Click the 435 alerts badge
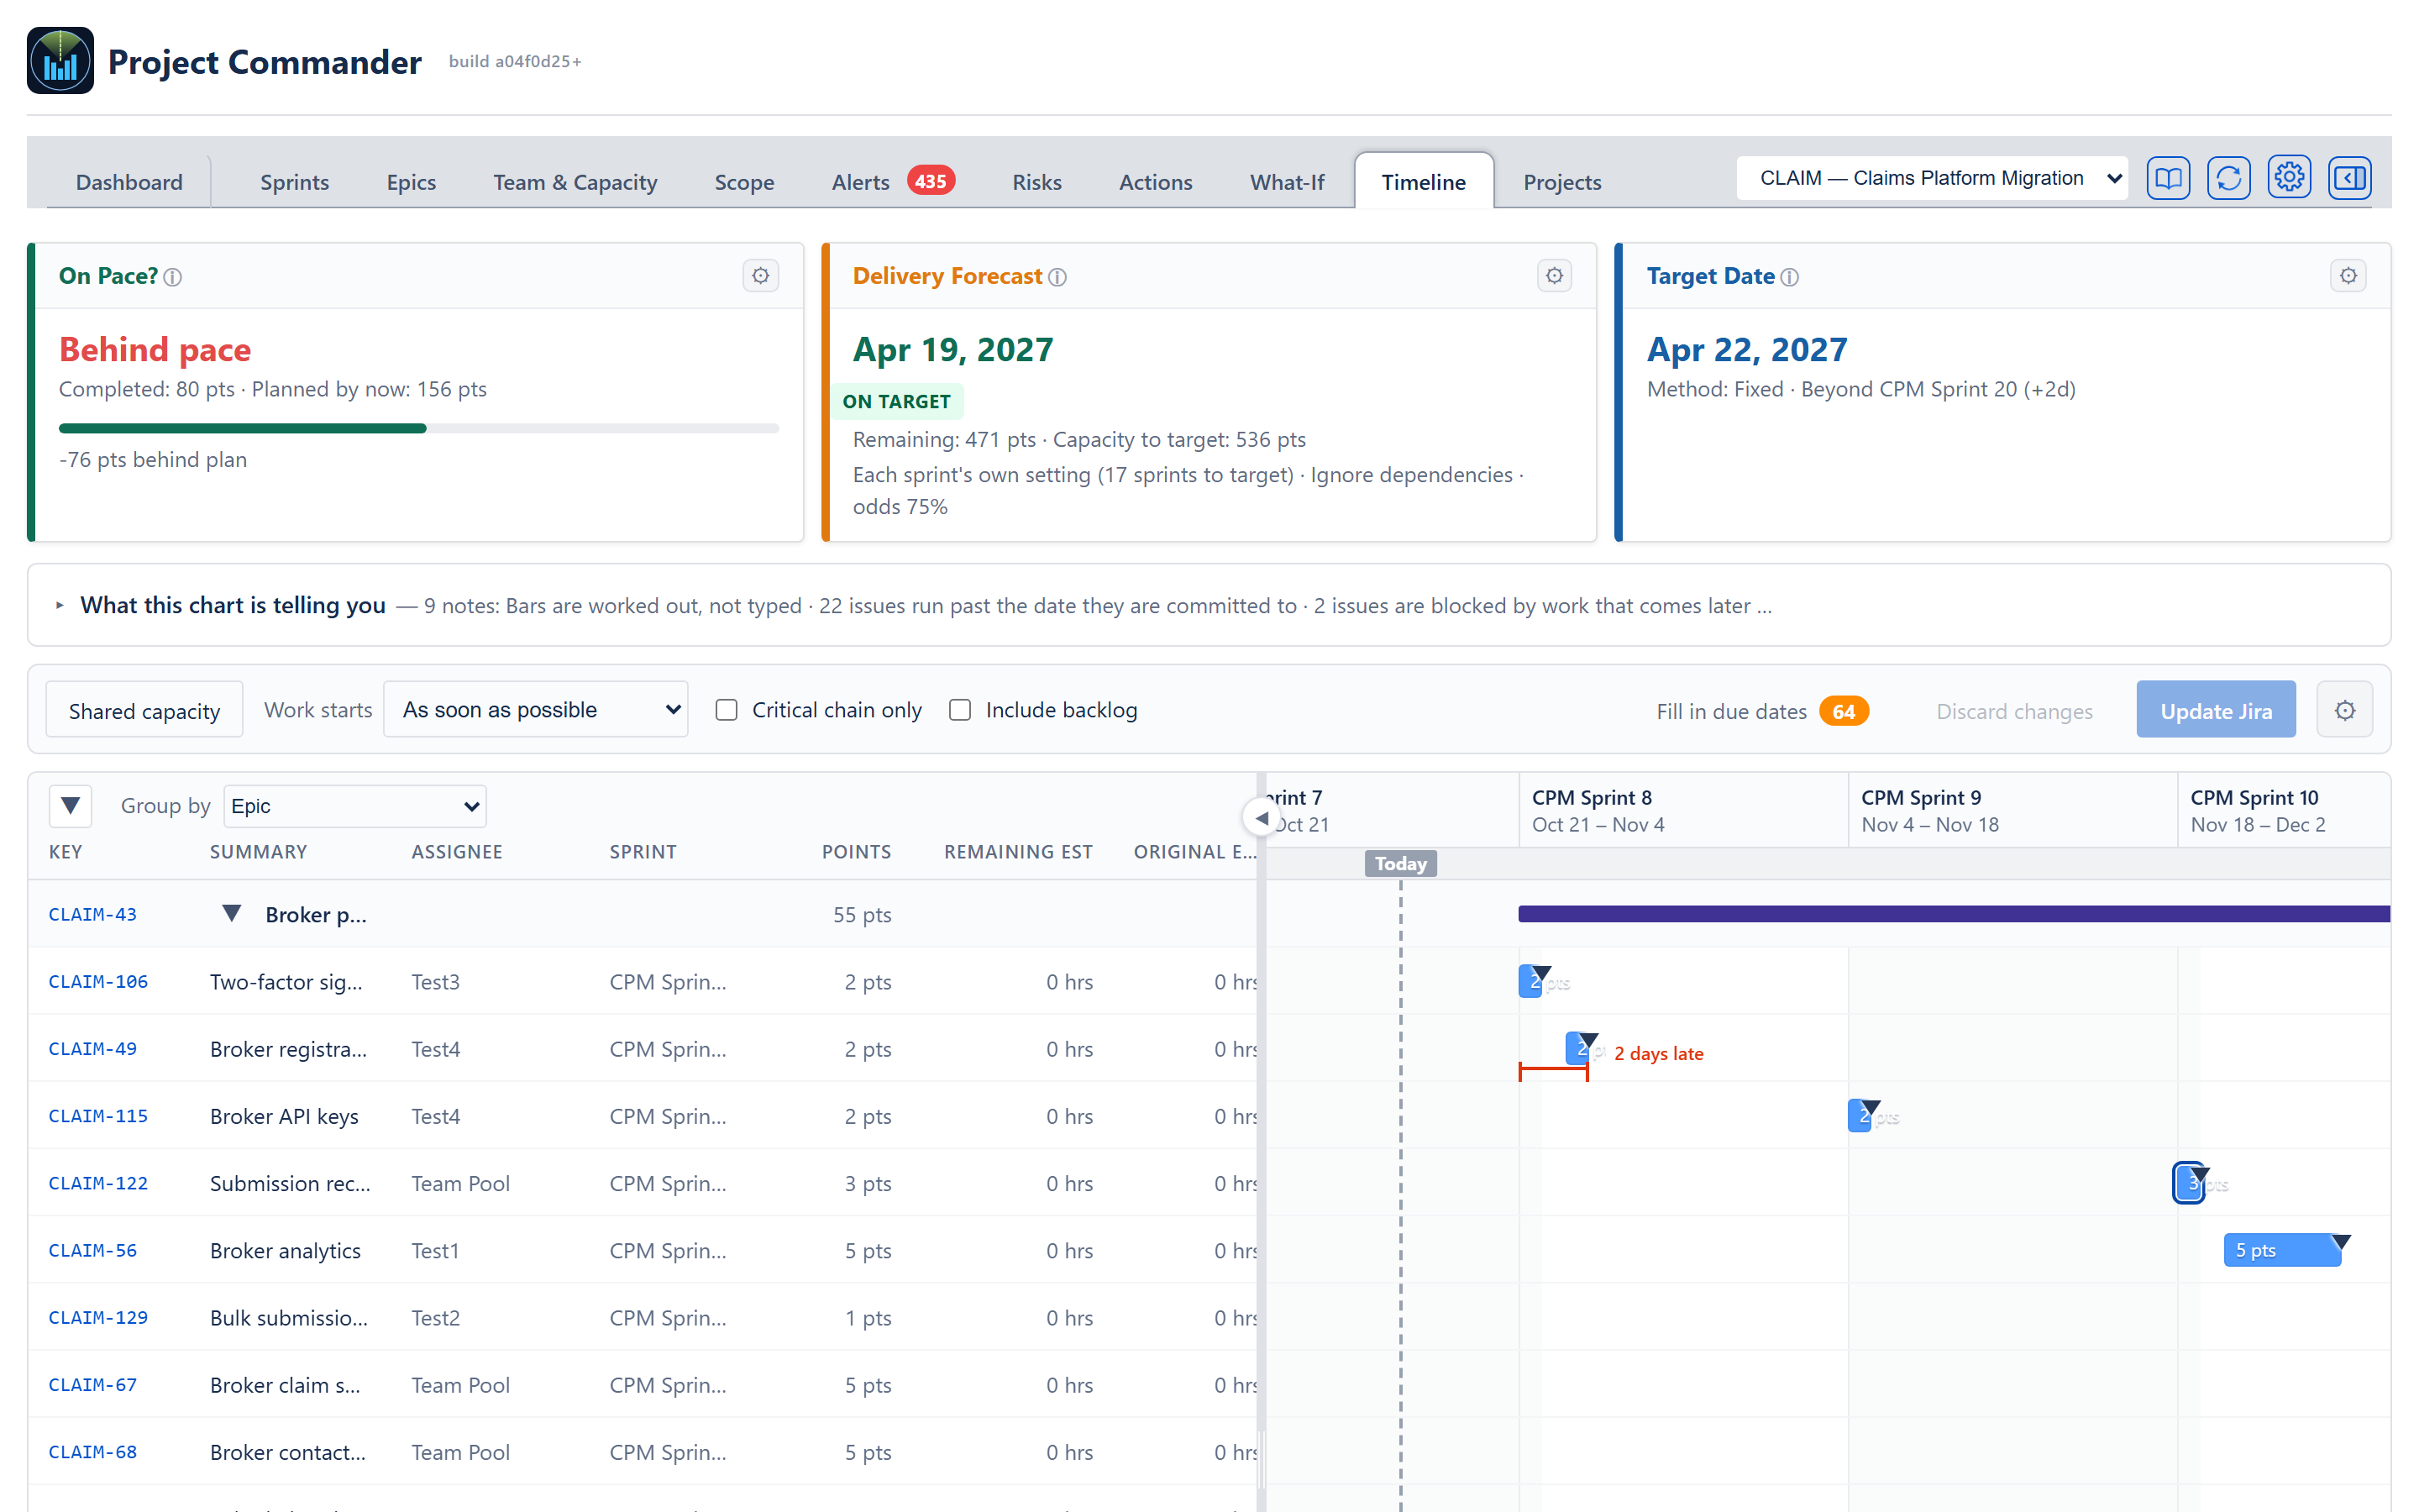Viewport: 2419px width, 1512px height. point(931,181)
